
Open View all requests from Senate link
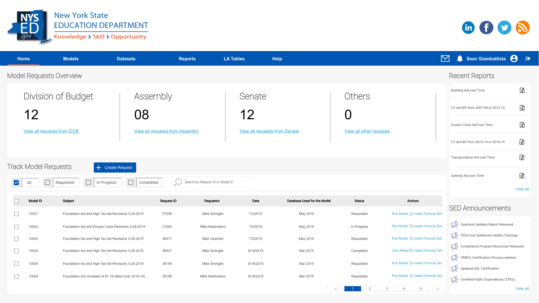click(x=269, y=131)
